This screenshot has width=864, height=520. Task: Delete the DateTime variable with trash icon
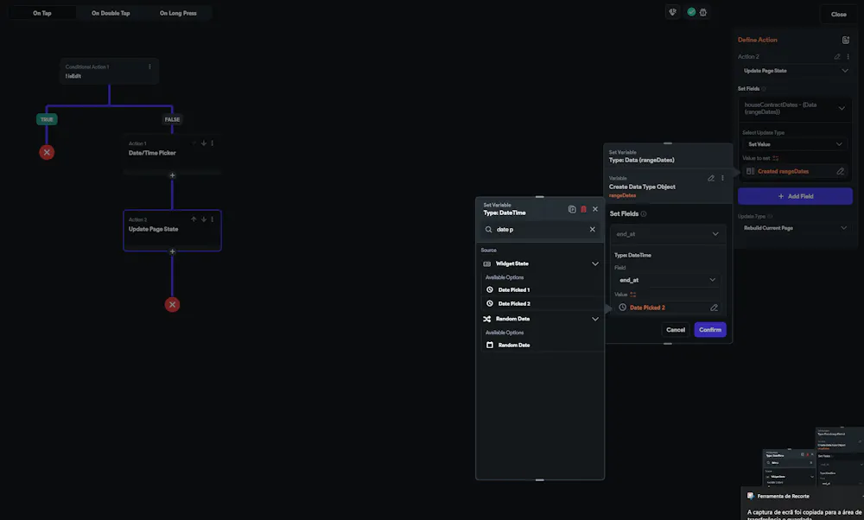click(x=583, y=209)
